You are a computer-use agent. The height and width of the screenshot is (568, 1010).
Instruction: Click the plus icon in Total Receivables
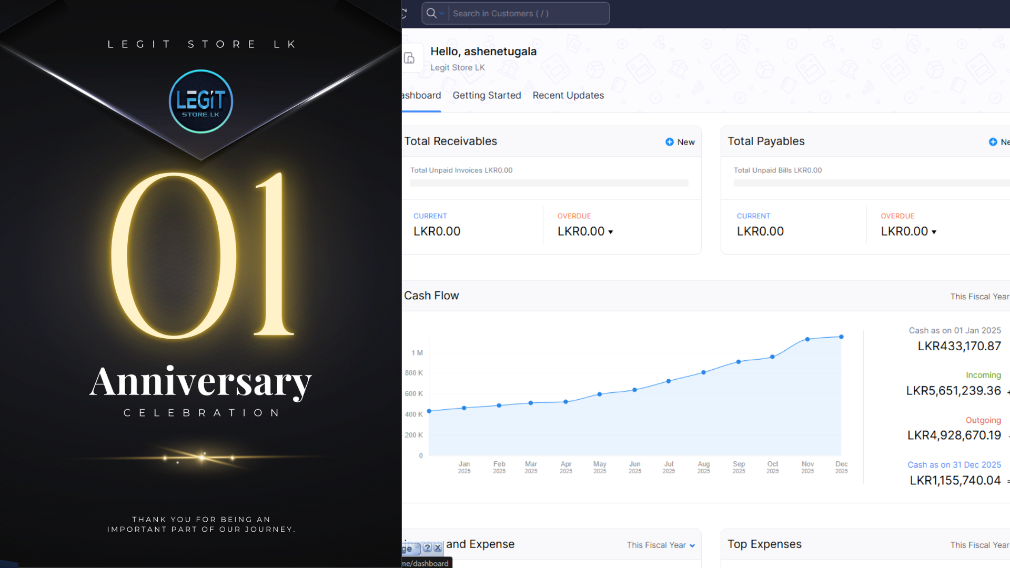click(669, 142)
